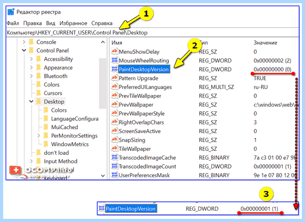Screen dimensions: 305x222
Task: Click the 0x00000001 (1) value in bottom inset
Action: (x=259, y=209)
